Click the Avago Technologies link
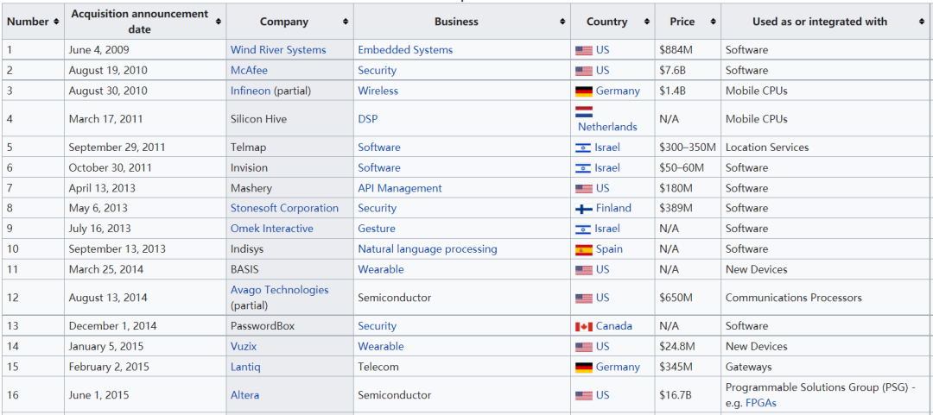 [280, 290]
